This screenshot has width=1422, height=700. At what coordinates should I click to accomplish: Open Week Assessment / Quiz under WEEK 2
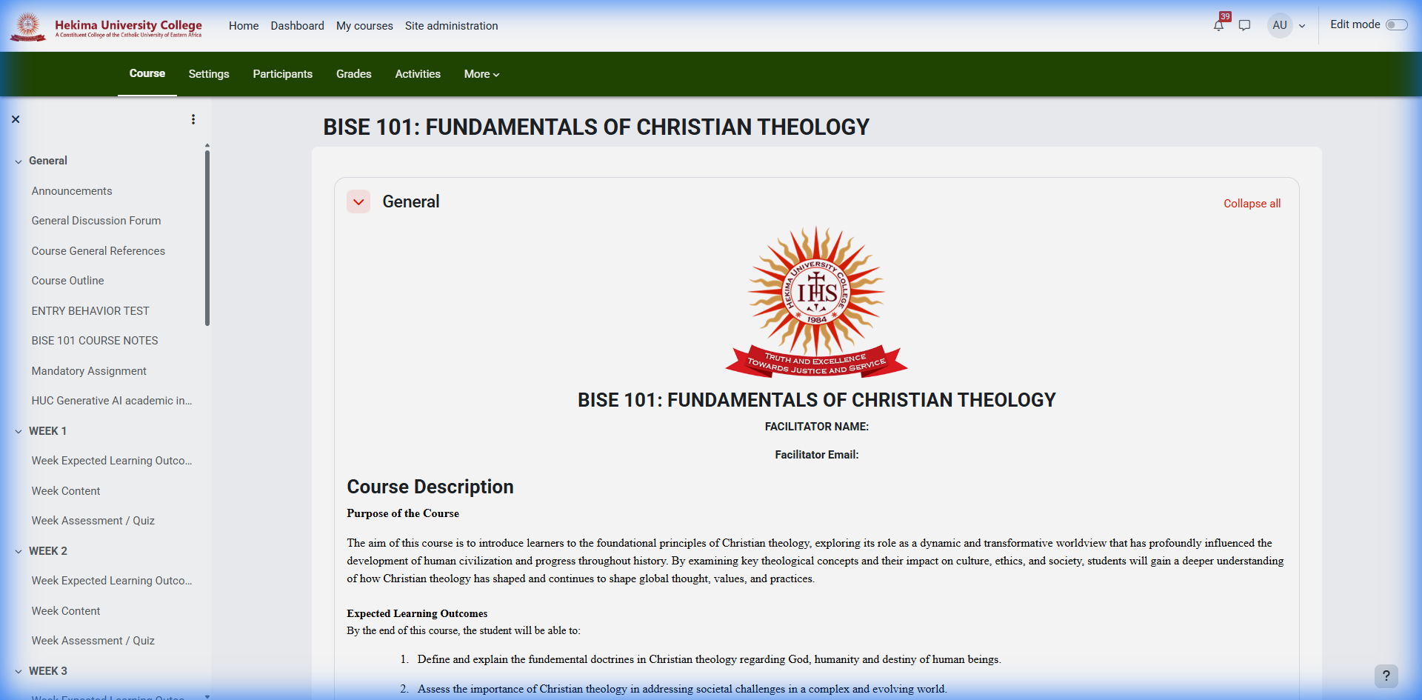[x=93, y=641]
